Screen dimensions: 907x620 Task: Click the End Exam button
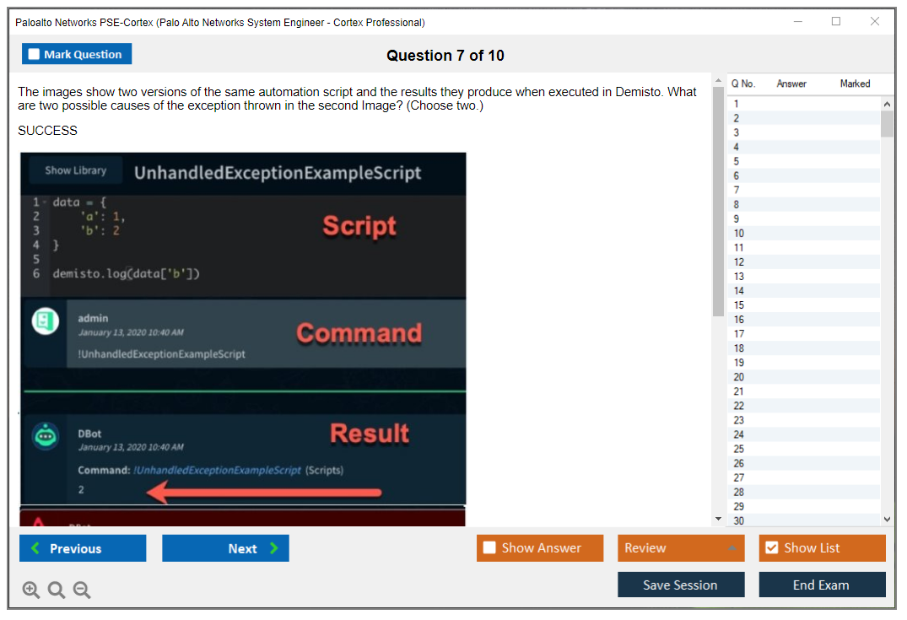[821, 585]
